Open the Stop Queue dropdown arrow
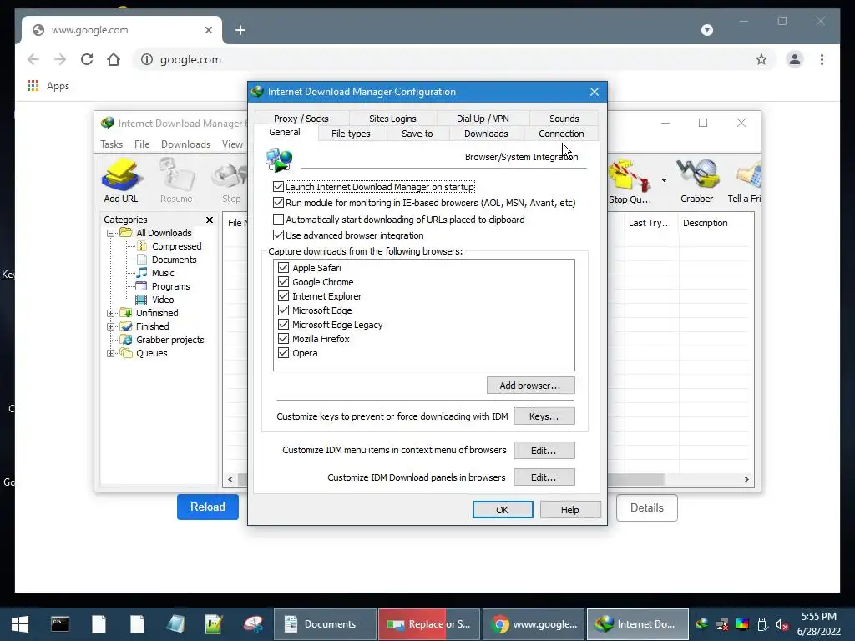855x641 pixels. coord(664,180)
